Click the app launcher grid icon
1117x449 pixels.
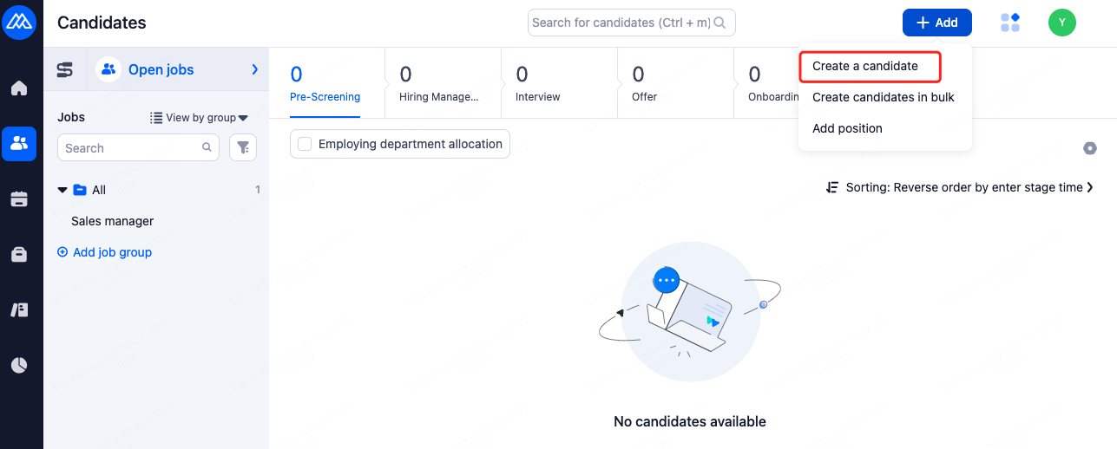tap(1010, 23)
